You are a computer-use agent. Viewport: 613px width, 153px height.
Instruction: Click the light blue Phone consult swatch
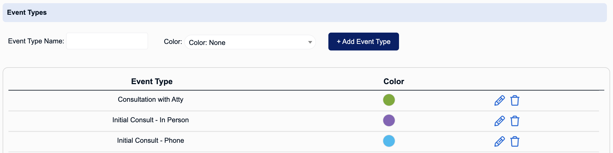[x=389, y=141]
